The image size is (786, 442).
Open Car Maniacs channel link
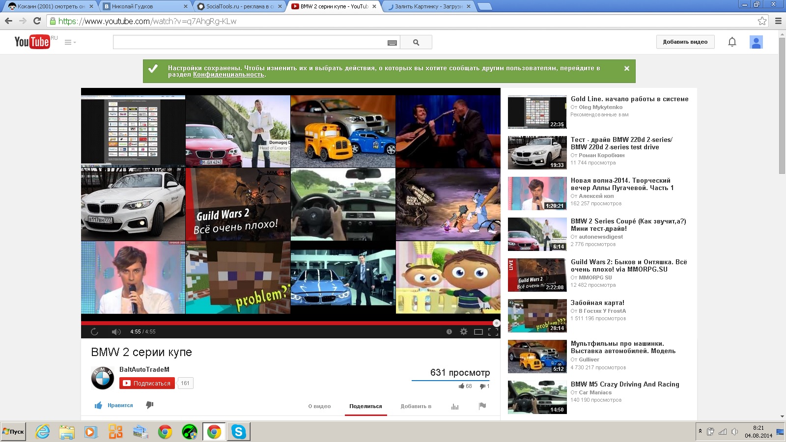point(595,392)
